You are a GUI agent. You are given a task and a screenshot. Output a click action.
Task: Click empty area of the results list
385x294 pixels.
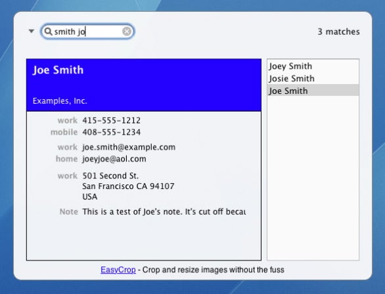pos(313,178)
